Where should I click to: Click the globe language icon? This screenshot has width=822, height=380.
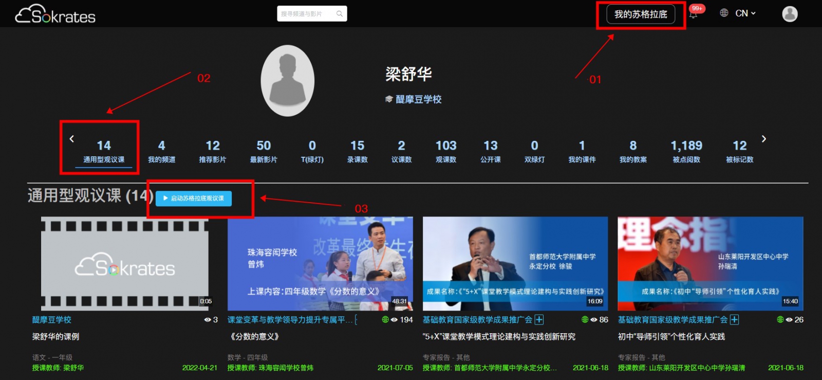click(x=724, y=13)
